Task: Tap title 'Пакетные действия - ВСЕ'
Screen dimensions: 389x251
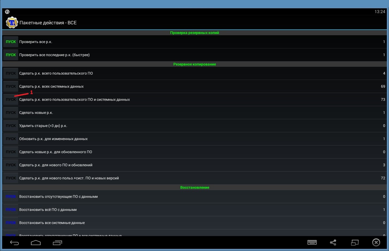Action: [x=48, y=23]
